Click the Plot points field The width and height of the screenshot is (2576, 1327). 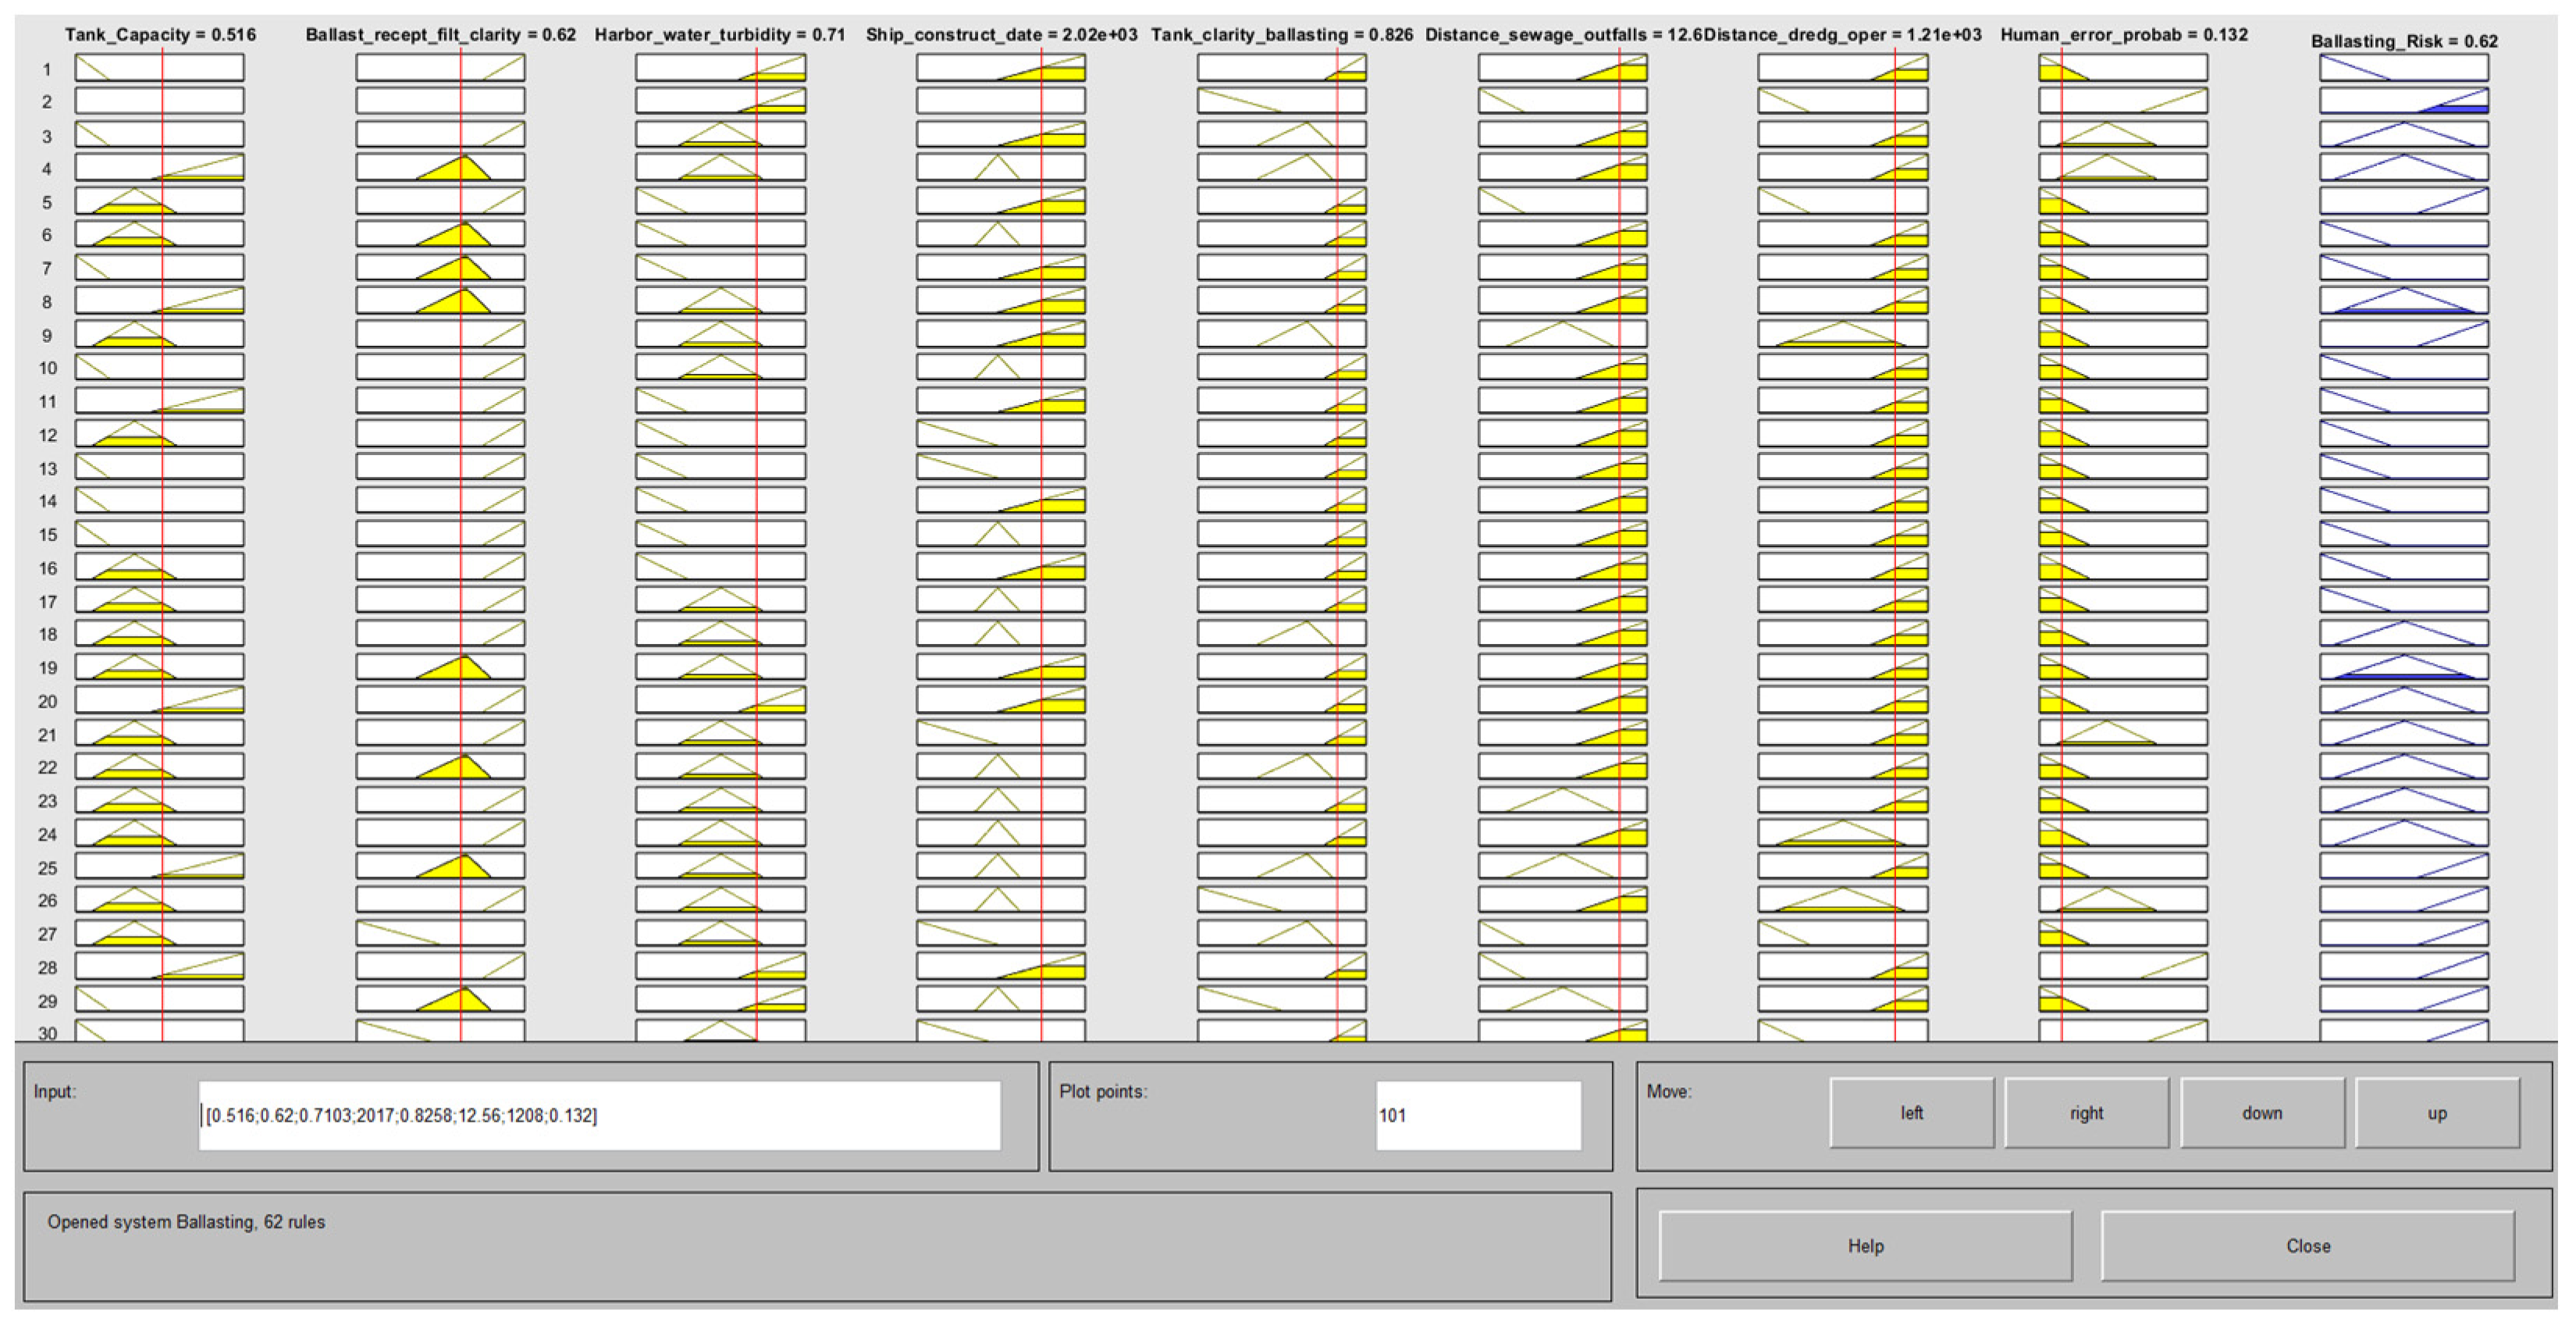click(x=1478, y=1115)
